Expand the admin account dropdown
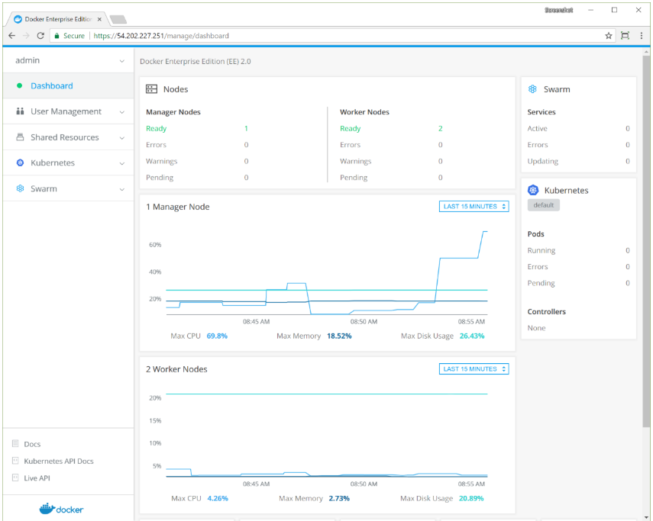Viewport: 653px width, 521px height. click(121, 61)
